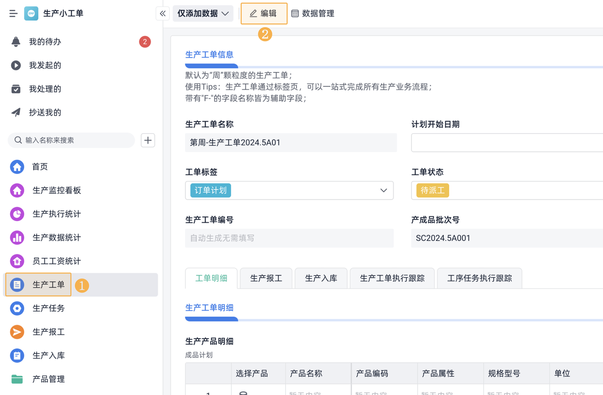Open the 工单标签 dropdown
This screenshot has height=395, width=603.
tap(289, 190)
